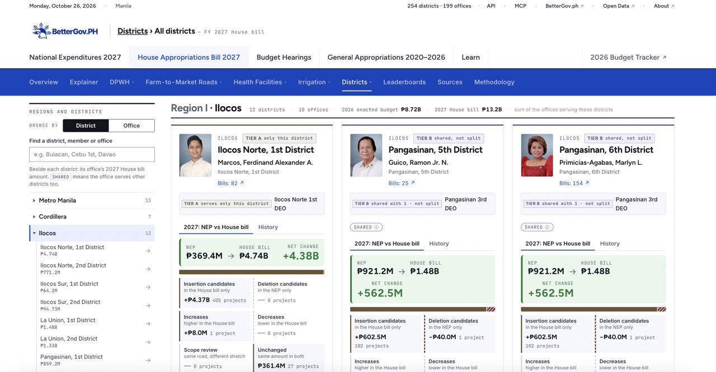This screenshot has height=372, width=716.
Task: Click the Districts breadcrumb link
Action: click(133, 31)
